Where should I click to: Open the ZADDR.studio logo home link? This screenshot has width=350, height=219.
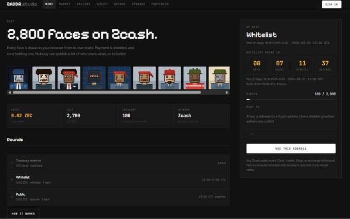pos(22,4)
